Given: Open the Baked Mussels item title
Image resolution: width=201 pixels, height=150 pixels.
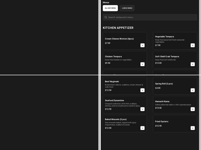Looking at the screenshot, I should pyautogui.click(x=116, y=119).
